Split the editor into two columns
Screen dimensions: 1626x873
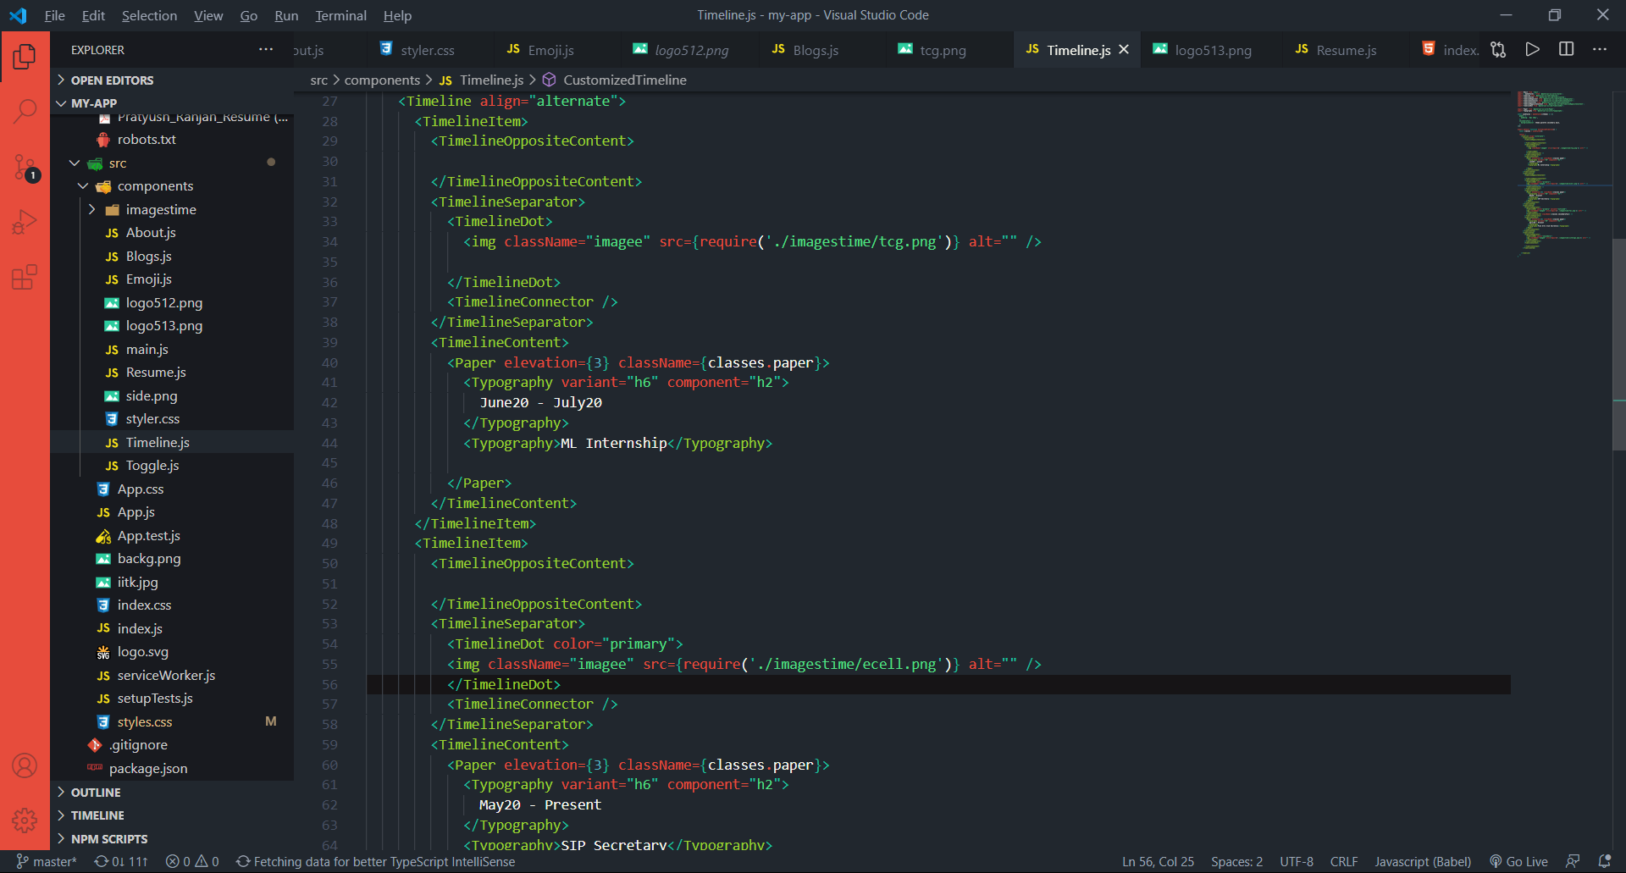point(1566,49)
